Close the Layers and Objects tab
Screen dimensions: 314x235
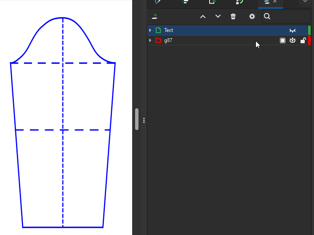point(275,1)
